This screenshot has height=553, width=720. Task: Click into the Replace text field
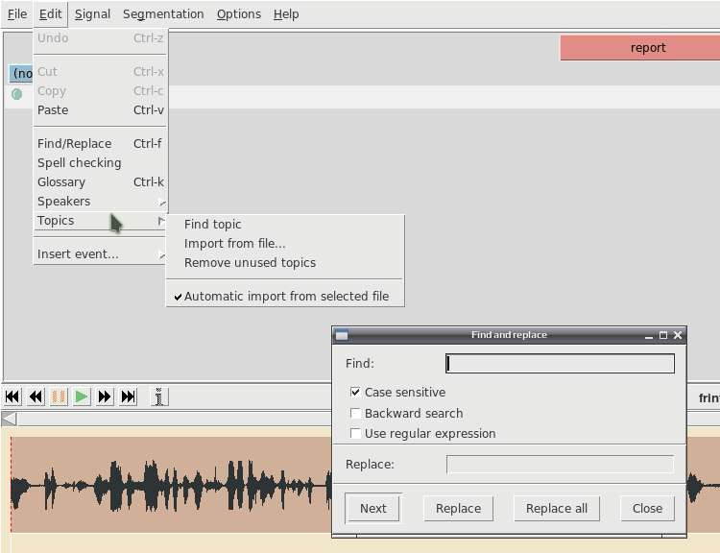(561, 465)
